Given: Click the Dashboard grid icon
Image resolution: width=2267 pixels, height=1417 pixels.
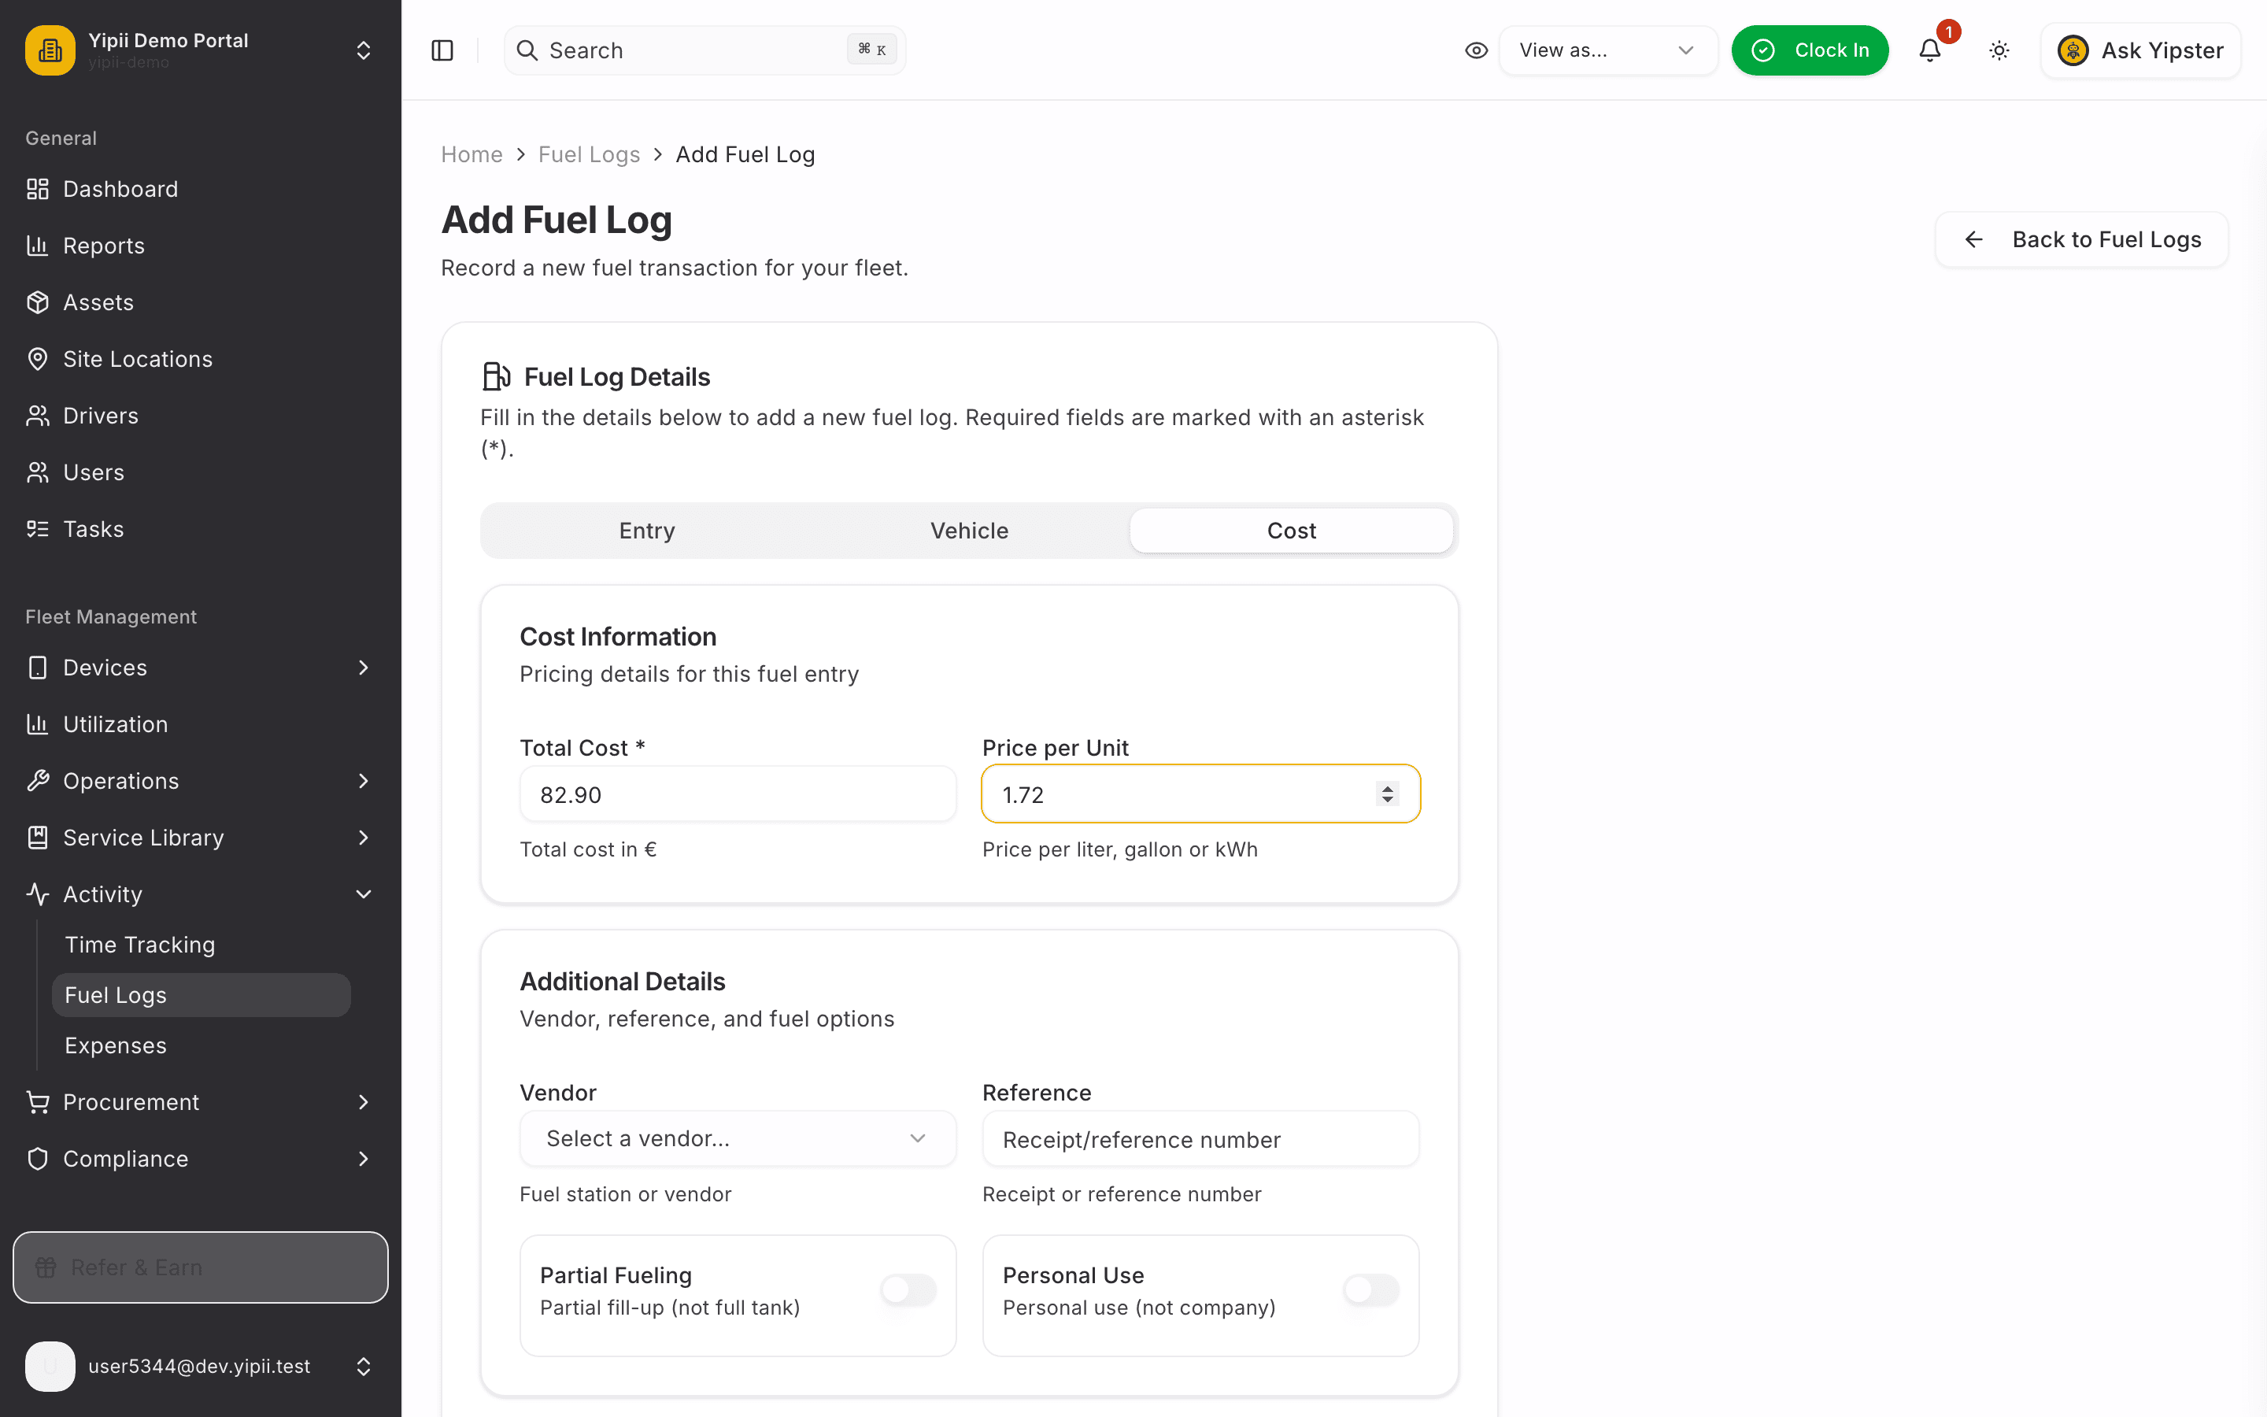Looking at the screenshot, I should pyautogui.click(x=38, y=189).
